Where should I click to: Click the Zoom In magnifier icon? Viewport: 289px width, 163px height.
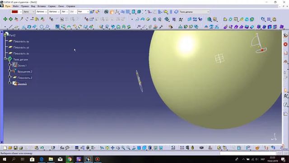pos(123,148)
